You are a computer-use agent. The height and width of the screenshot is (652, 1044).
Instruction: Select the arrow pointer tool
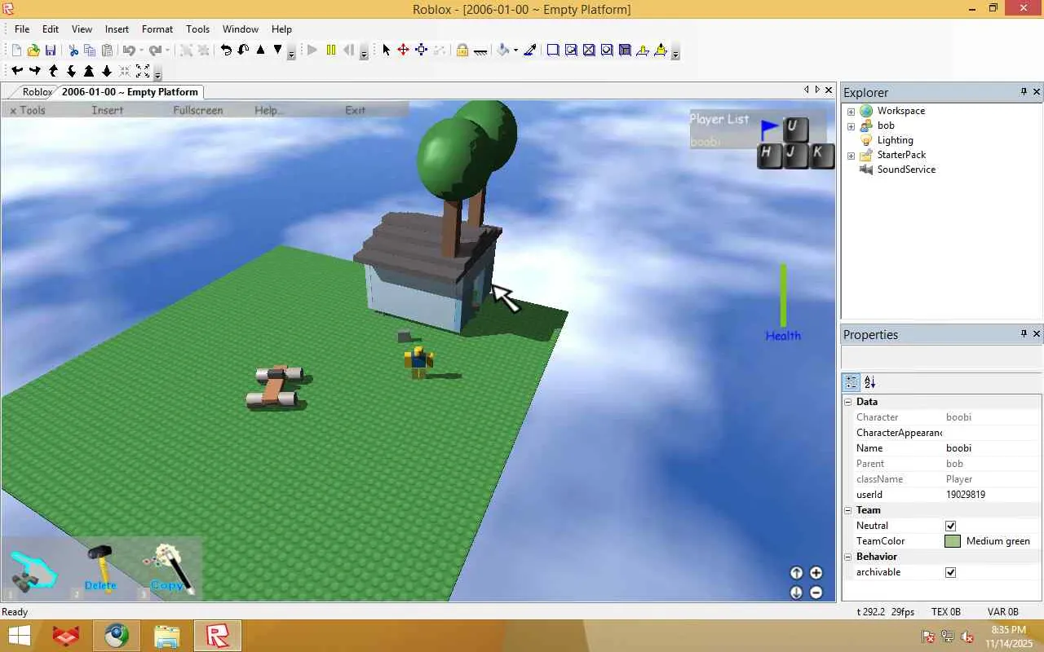click(386, 51)
